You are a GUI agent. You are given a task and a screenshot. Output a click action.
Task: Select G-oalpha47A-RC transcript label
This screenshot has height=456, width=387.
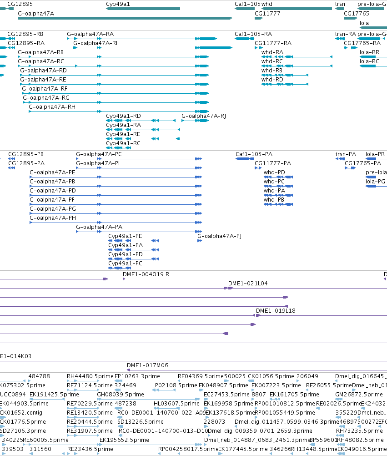(x=41, y=61)
